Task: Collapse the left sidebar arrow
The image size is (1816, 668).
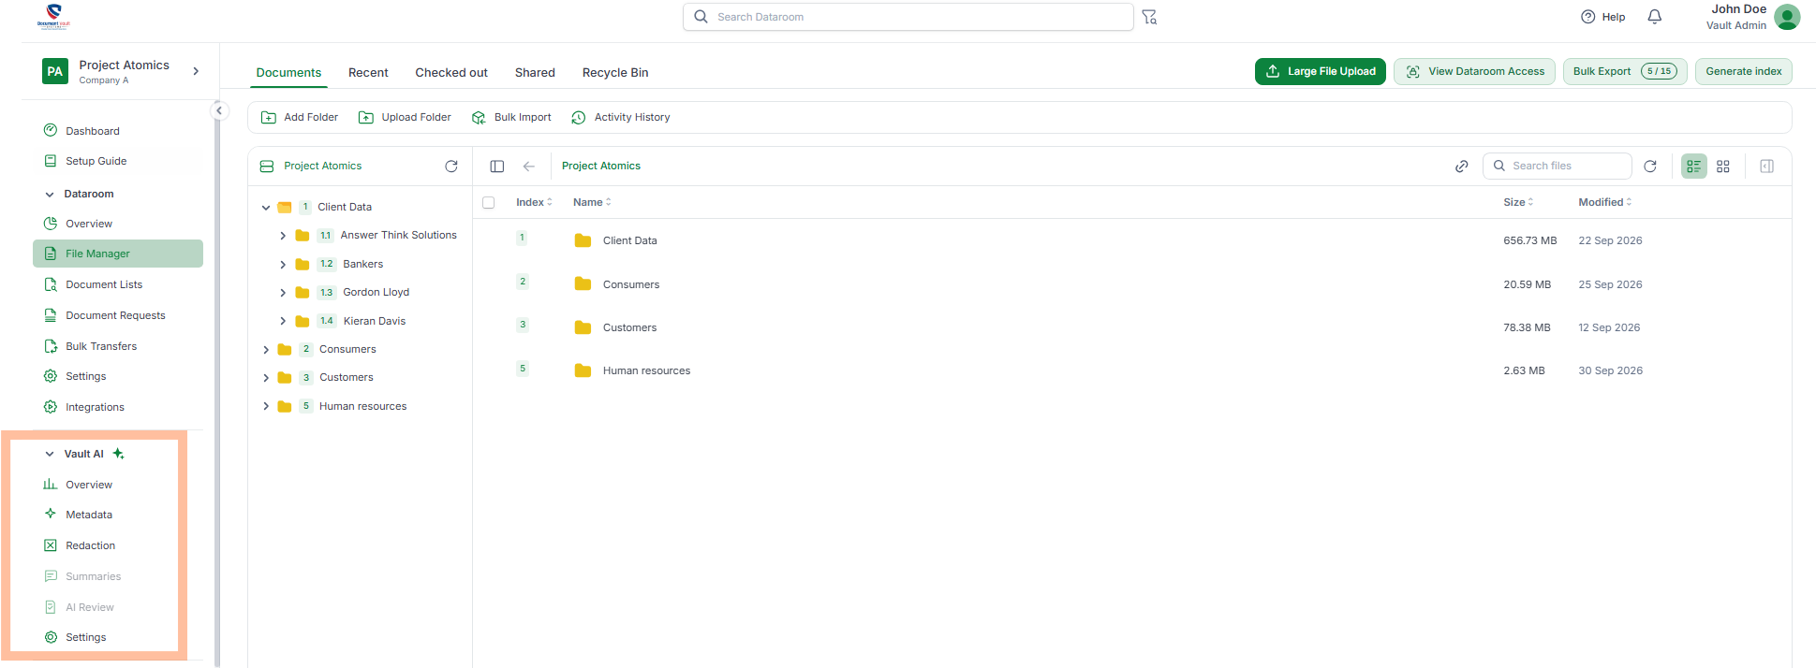Action: [219, 110]
